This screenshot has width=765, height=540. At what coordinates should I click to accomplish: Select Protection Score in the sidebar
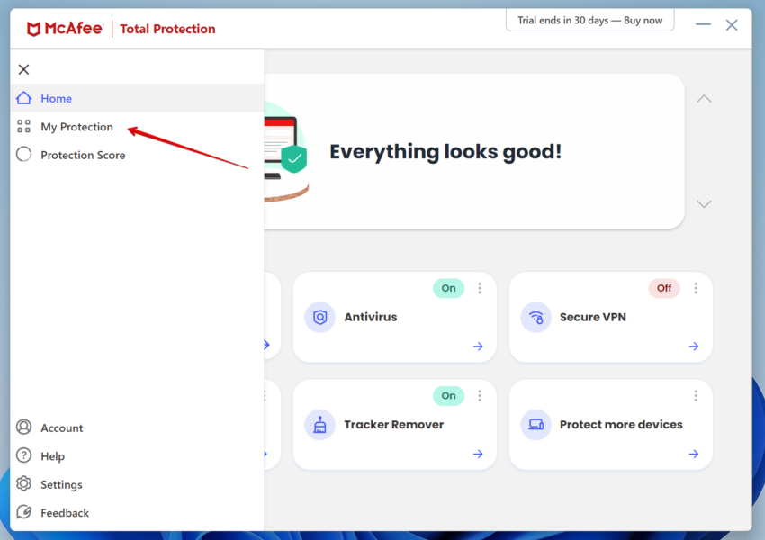(82, 155)
